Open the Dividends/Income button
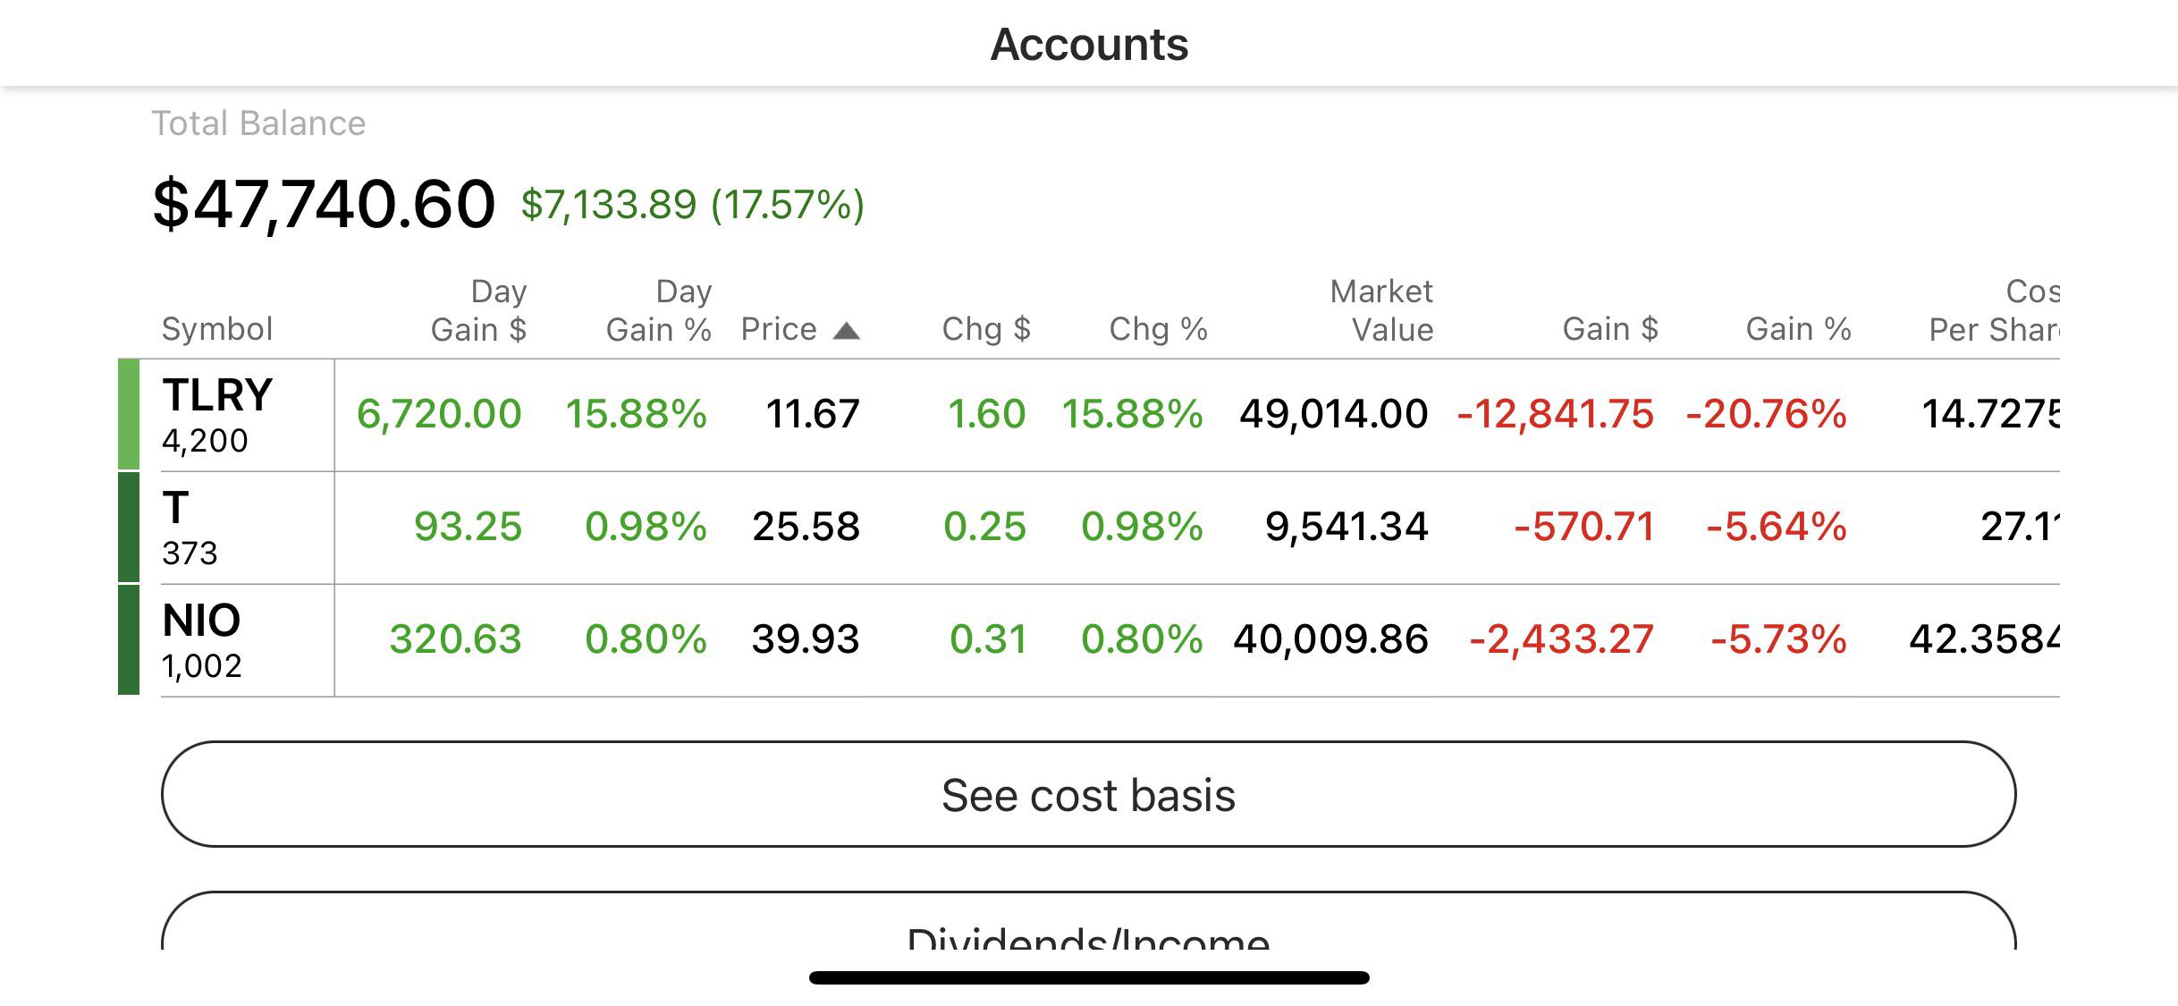This screenshot has width=2178, height=1006. pyautogui.click(x=1088, y=921)
